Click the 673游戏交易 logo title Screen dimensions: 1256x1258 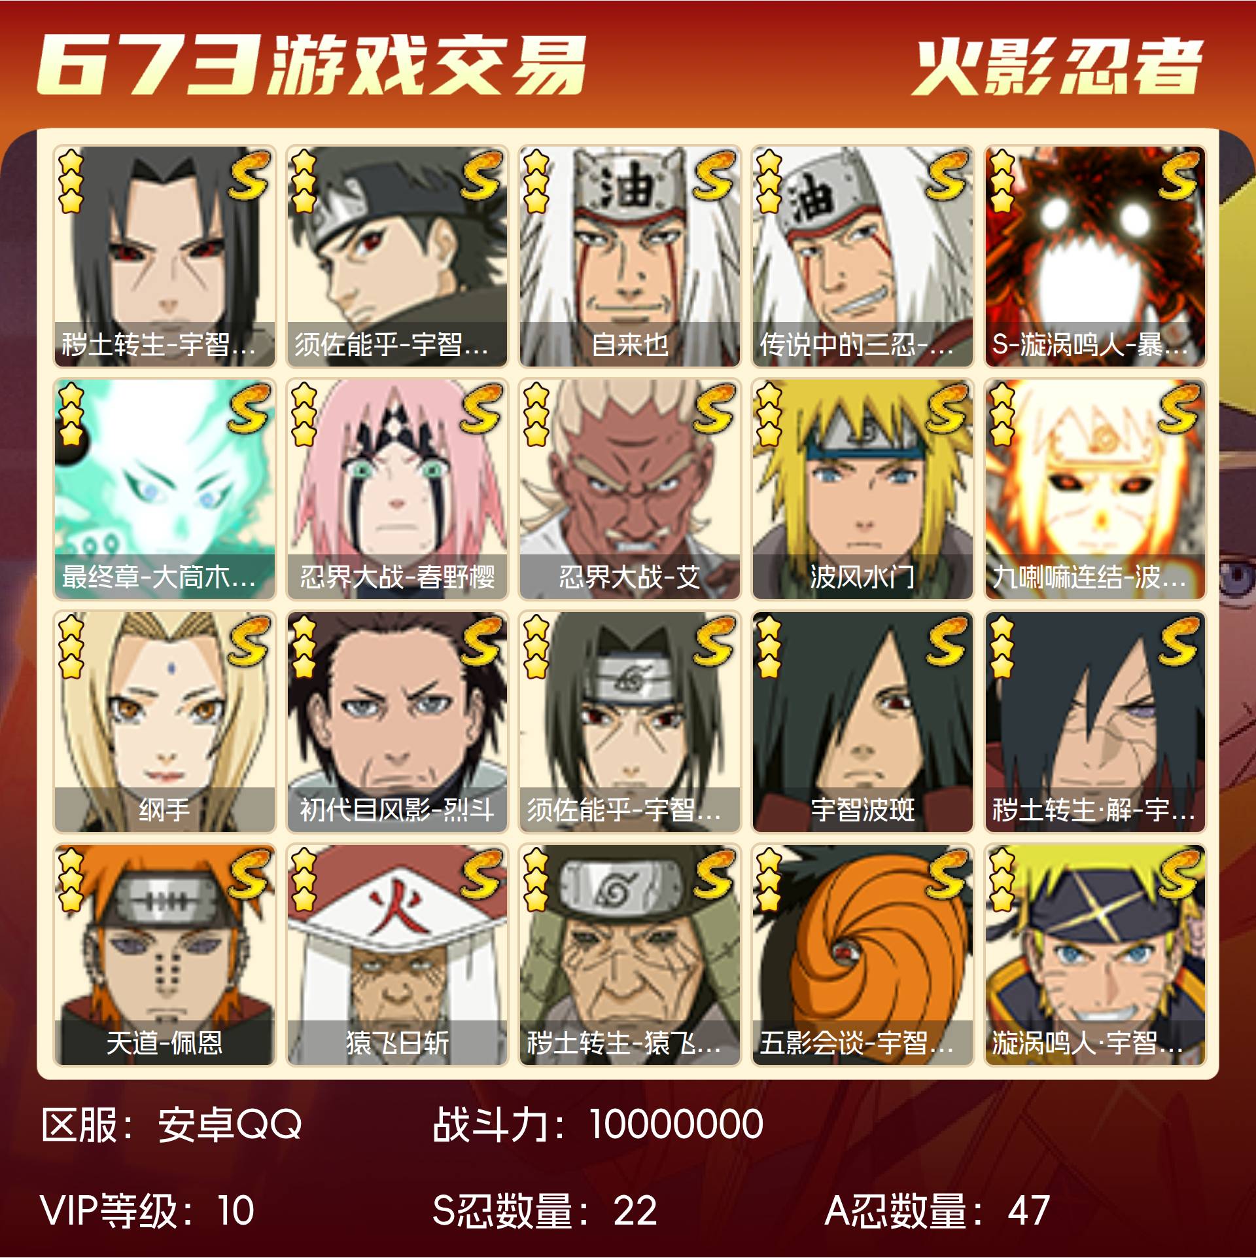click(311, 64)
